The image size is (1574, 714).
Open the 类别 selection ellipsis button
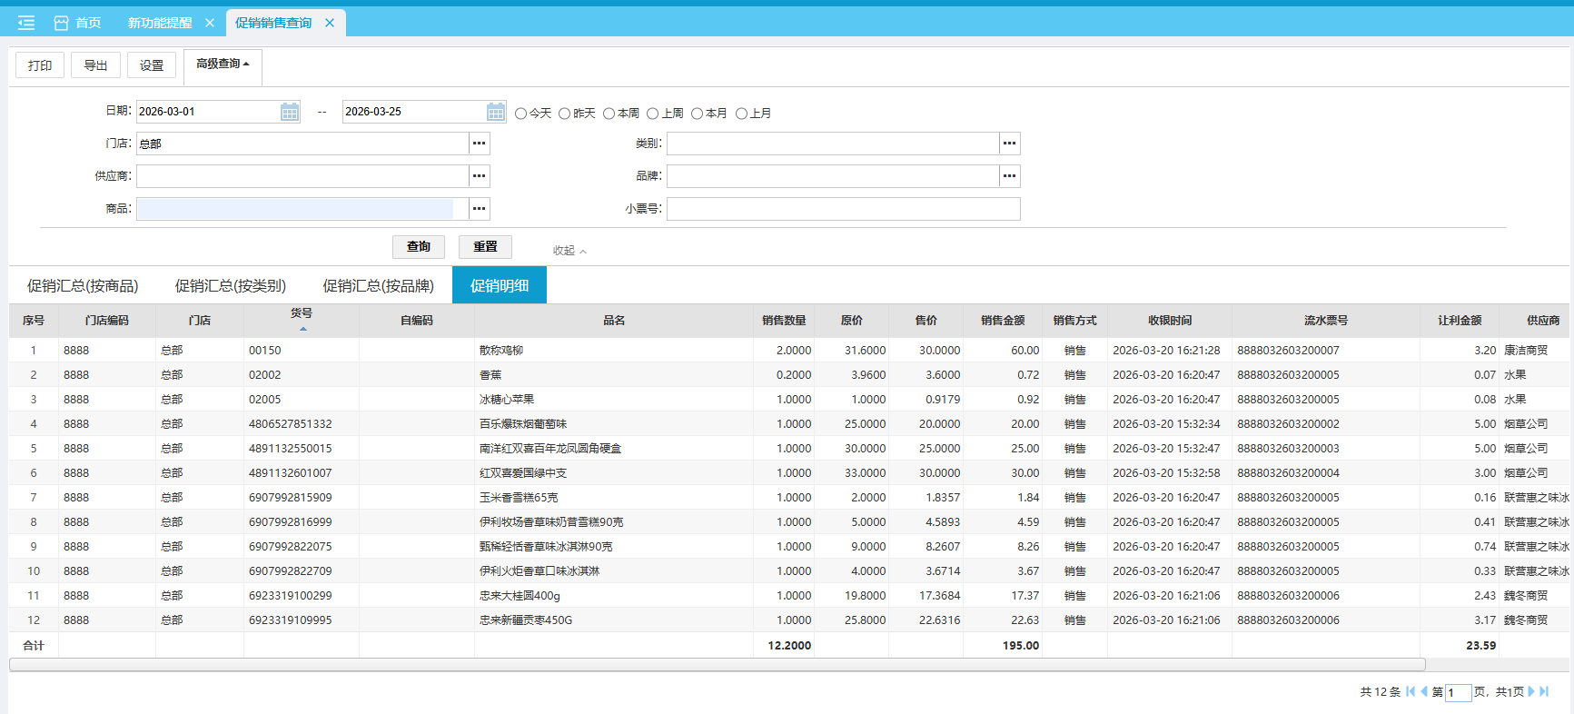click(x=1009, y=144)
